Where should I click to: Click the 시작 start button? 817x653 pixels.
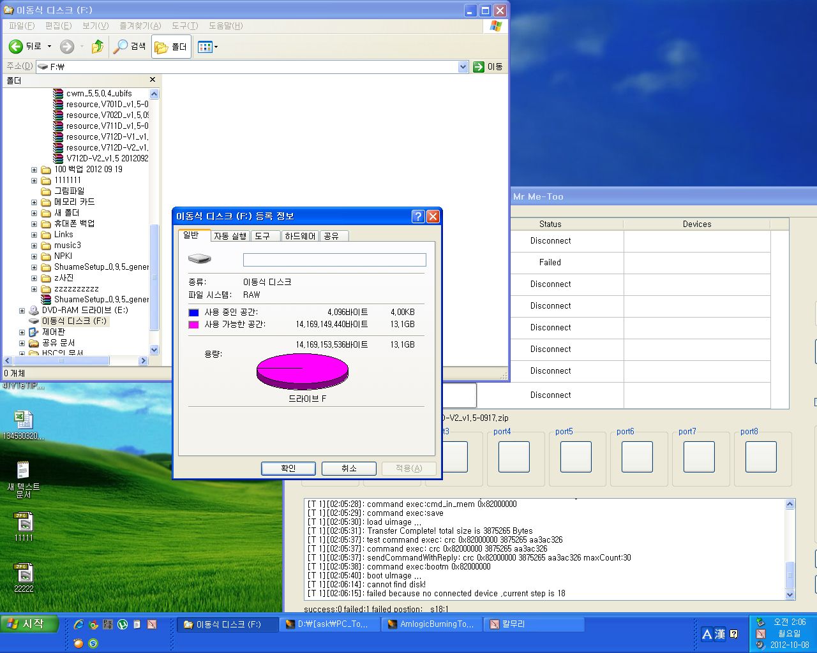click(x=30, y=624)
